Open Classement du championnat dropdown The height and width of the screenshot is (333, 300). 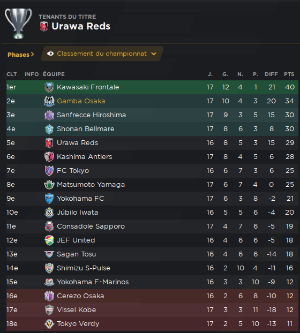pos(102,54)
